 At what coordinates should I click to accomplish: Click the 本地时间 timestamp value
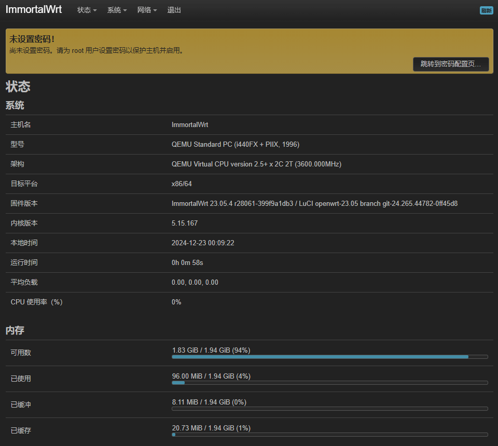click(203, 243)
